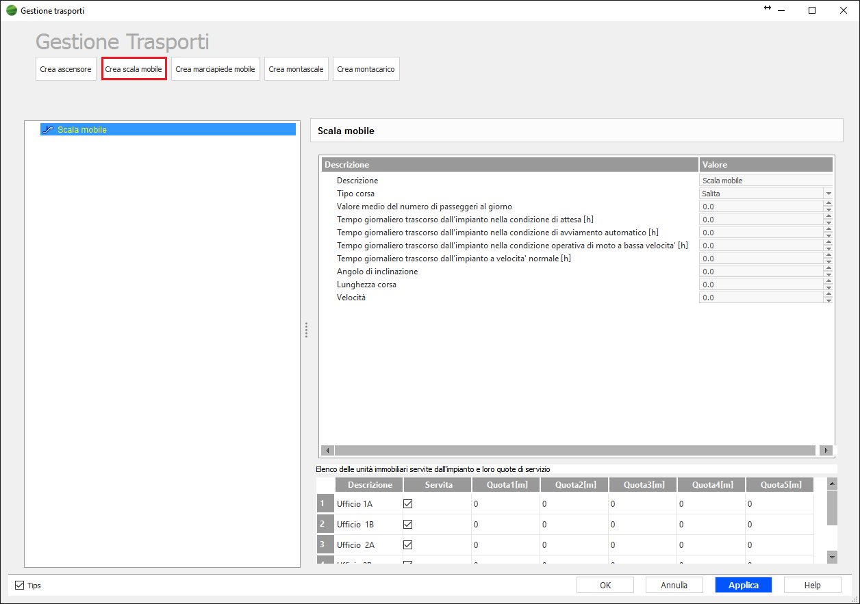
Task: Add a montacarico with Crea montacarico
Action: coord(366,69)
